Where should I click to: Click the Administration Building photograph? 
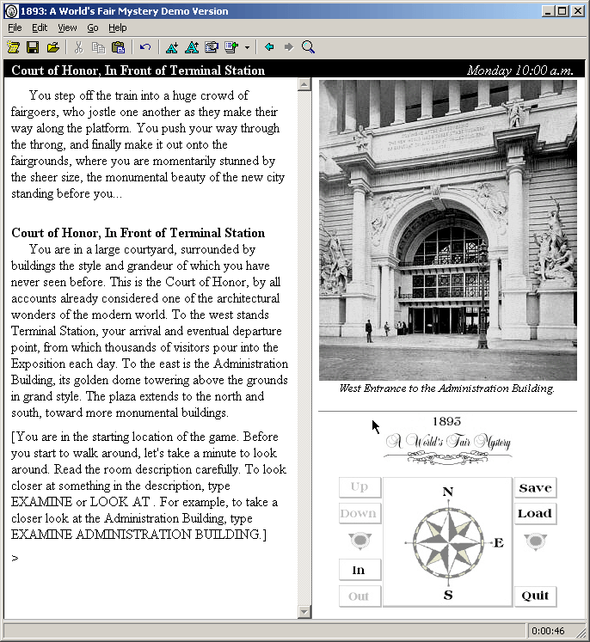point(448,230)
